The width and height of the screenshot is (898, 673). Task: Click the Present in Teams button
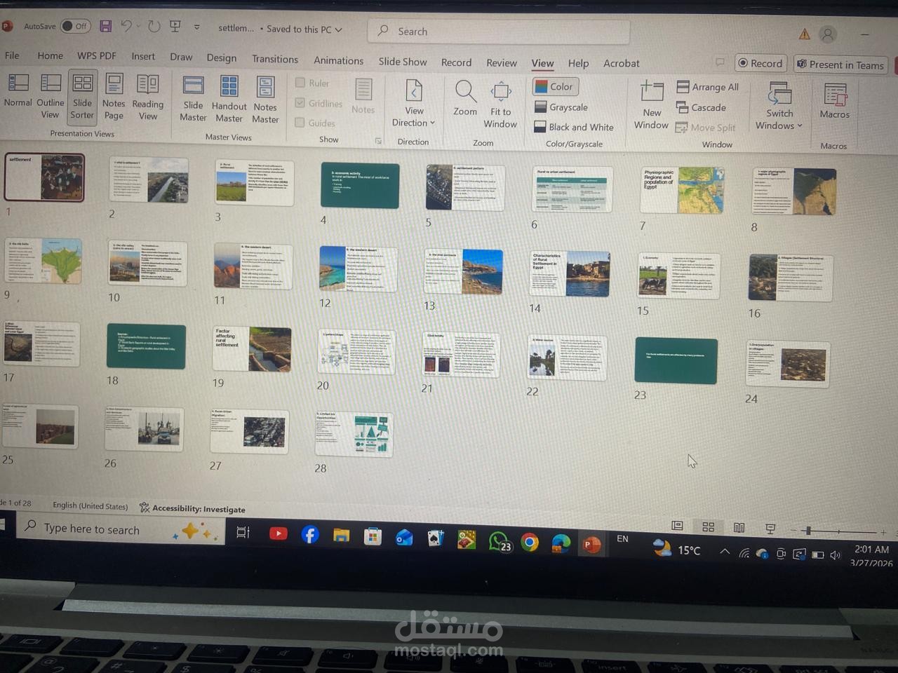click(x=840, y=64)
